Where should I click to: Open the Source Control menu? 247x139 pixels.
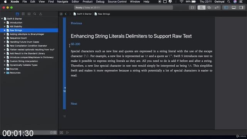pyautogui.click(x=117, y=2)
